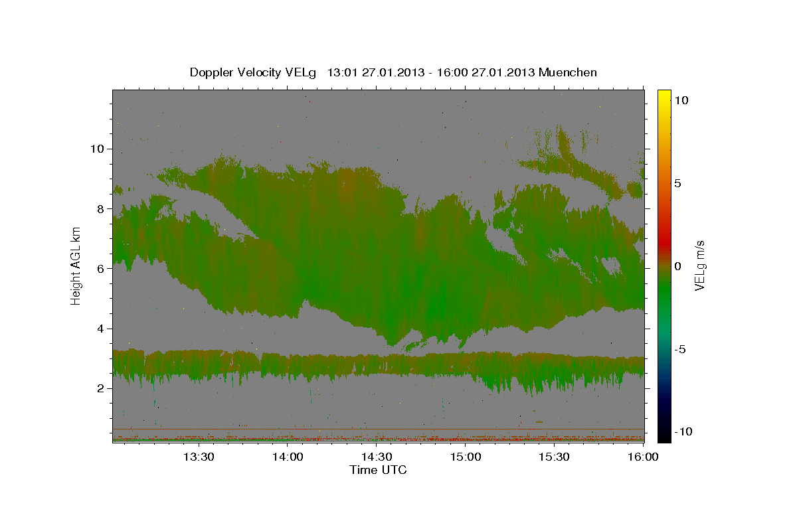Select the 14:00 time tick label
This screenshot has height=531, width=797.
tap(287, 457)
